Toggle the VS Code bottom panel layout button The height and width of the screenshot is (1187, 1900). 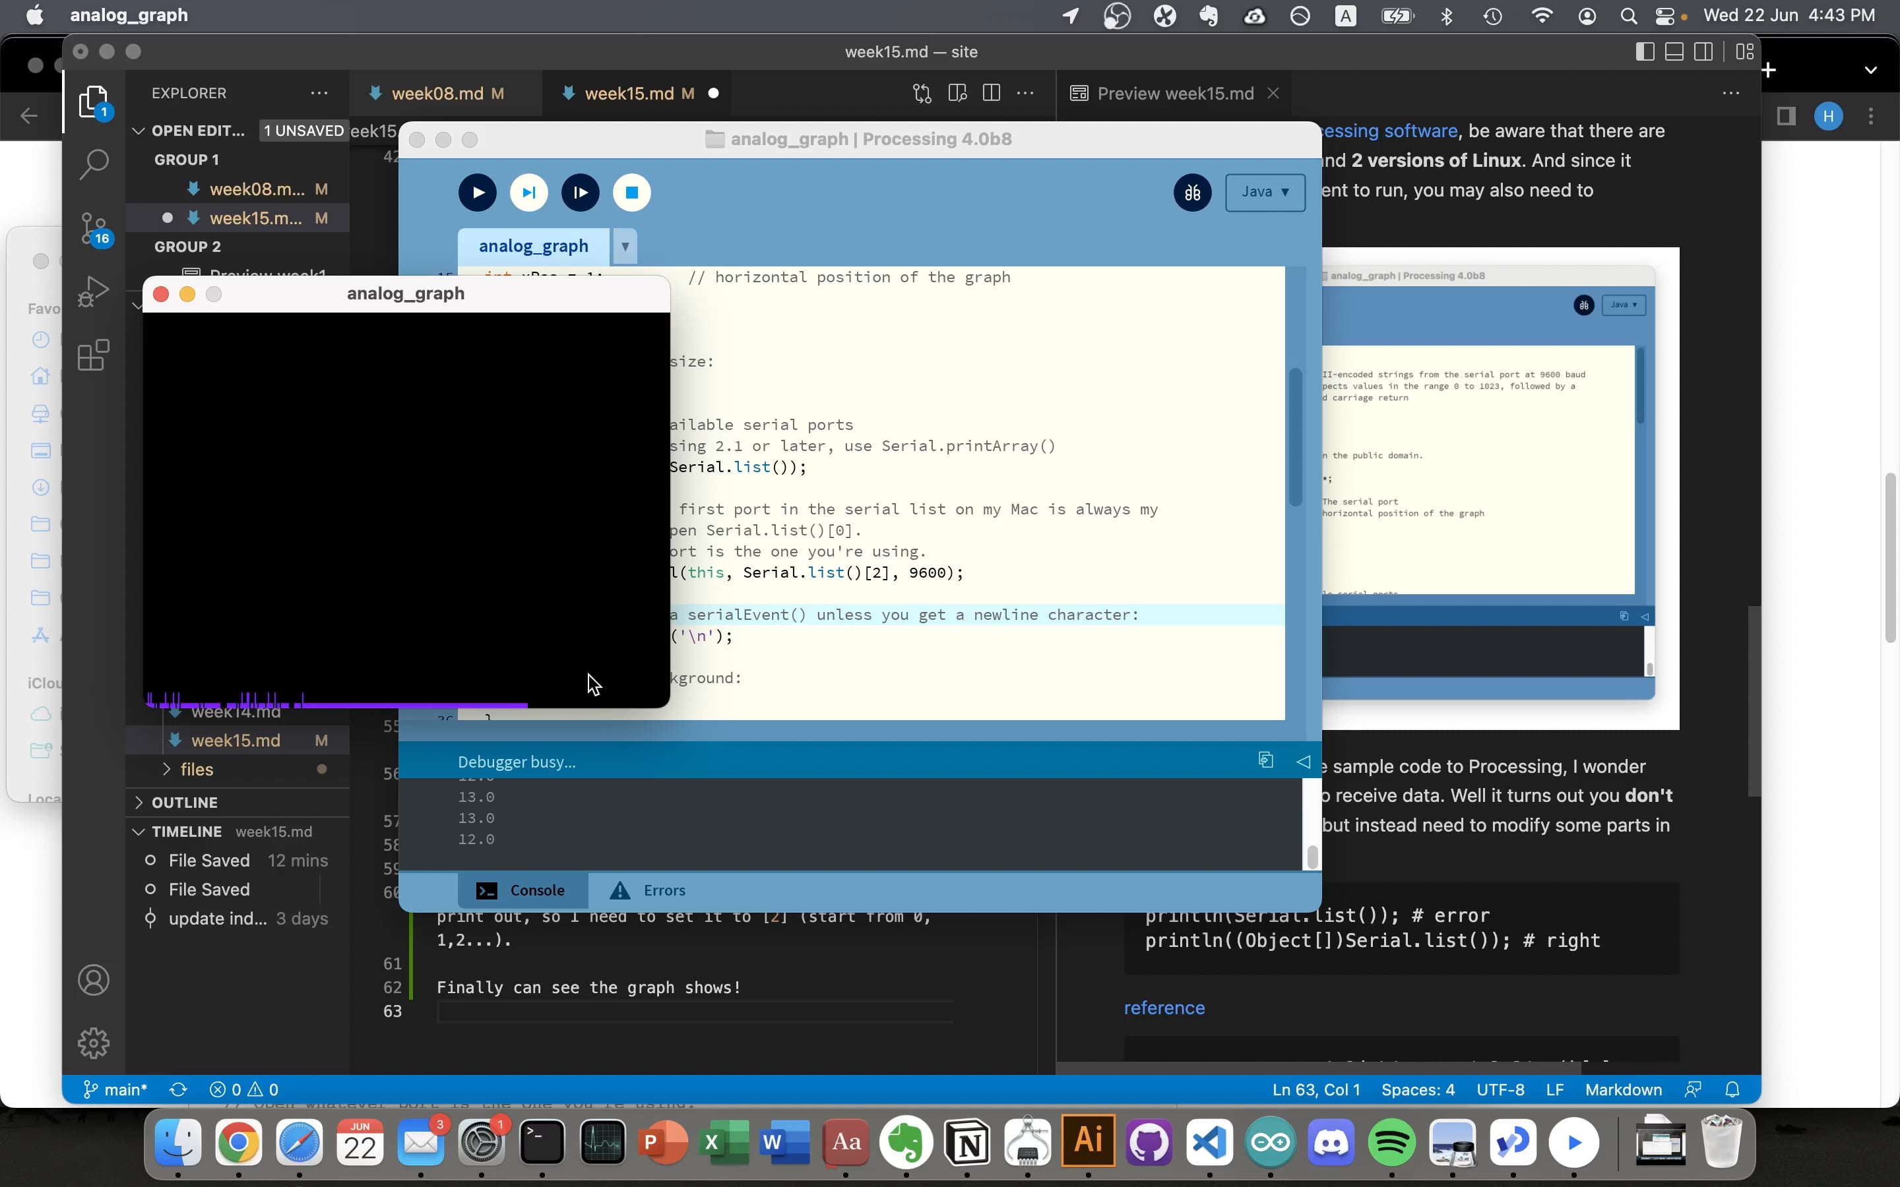click(x=1674, y=52)
